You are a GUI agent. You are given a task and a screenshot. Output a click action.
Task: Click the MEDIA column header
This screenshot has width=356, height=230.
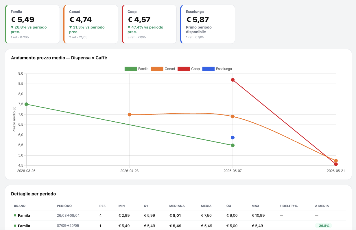click(x=206, y=206)
